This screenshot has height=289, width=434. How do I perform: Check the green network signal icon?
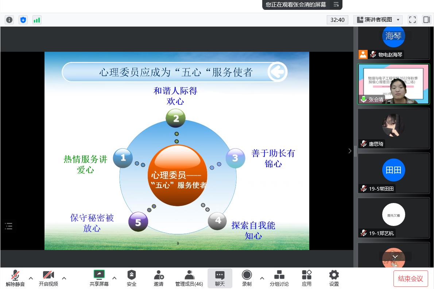pyautogui.click(x=37, y=20)
